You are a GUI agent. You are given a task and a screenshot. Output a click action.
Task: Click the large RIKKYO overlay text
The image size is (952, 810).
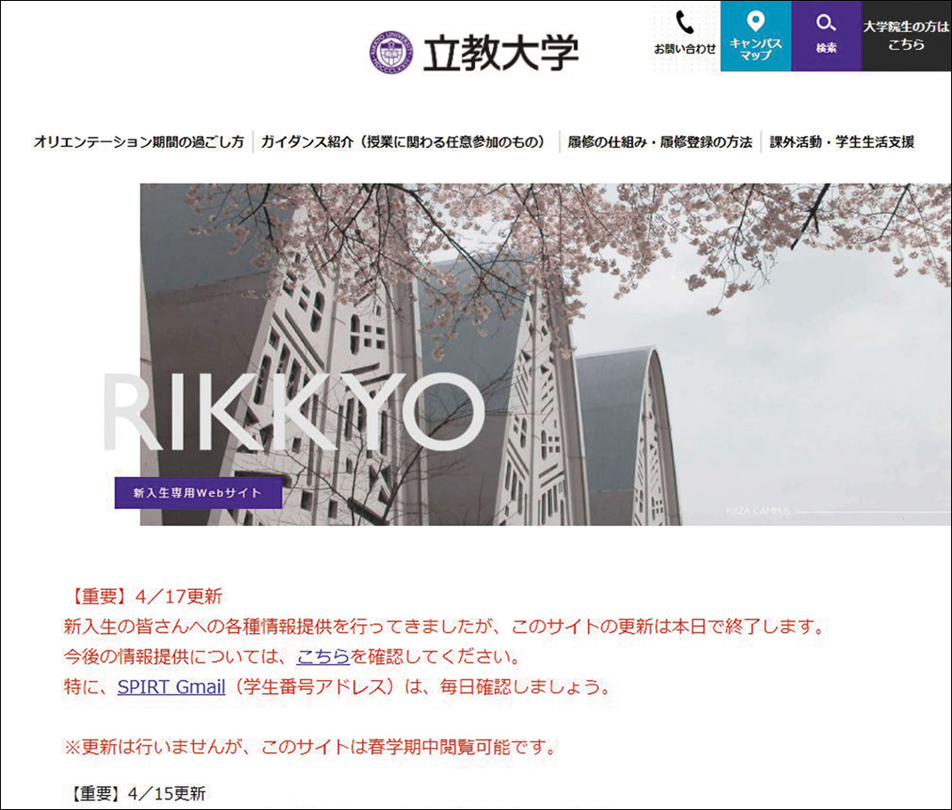click(x=294, y=413)
